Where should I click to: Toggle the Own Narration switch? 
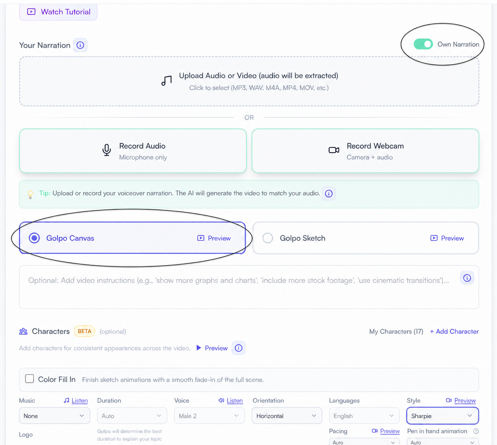pyautogui.click(x=423, y=44)
